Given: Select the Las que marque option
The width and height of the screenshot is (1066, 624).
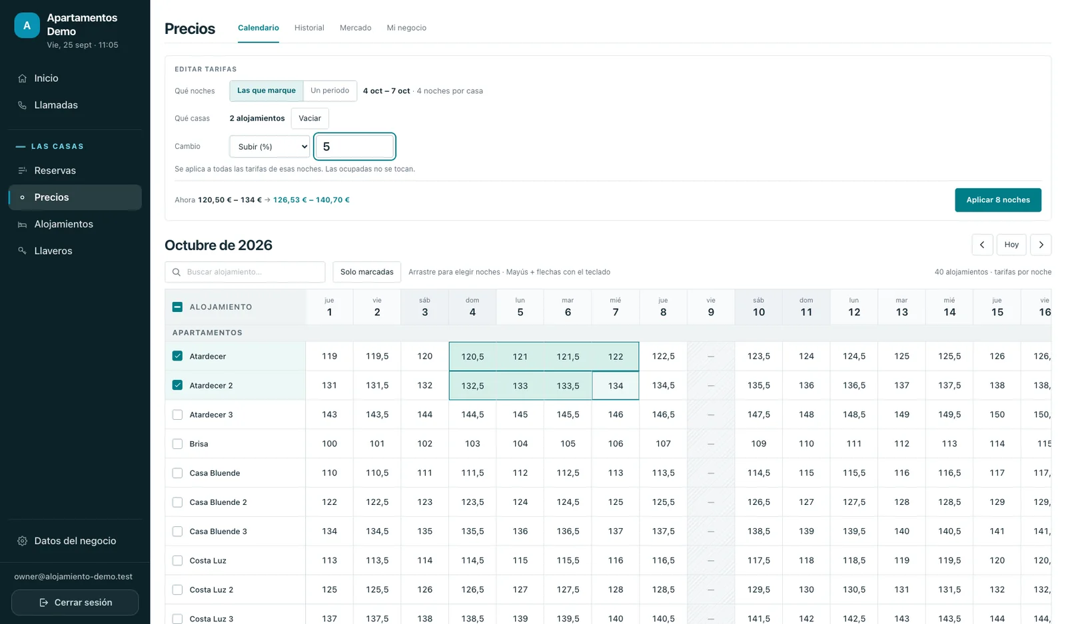Looking at the screenshot, I should (x=266, y=90).
